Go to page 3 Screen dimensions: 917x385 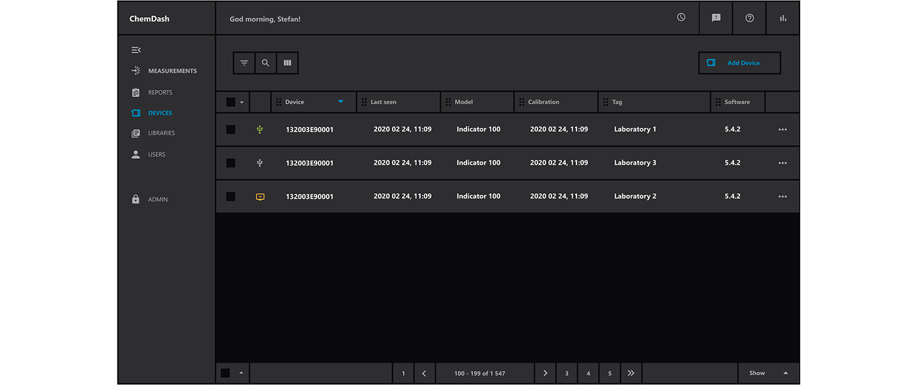click(567, 373)
